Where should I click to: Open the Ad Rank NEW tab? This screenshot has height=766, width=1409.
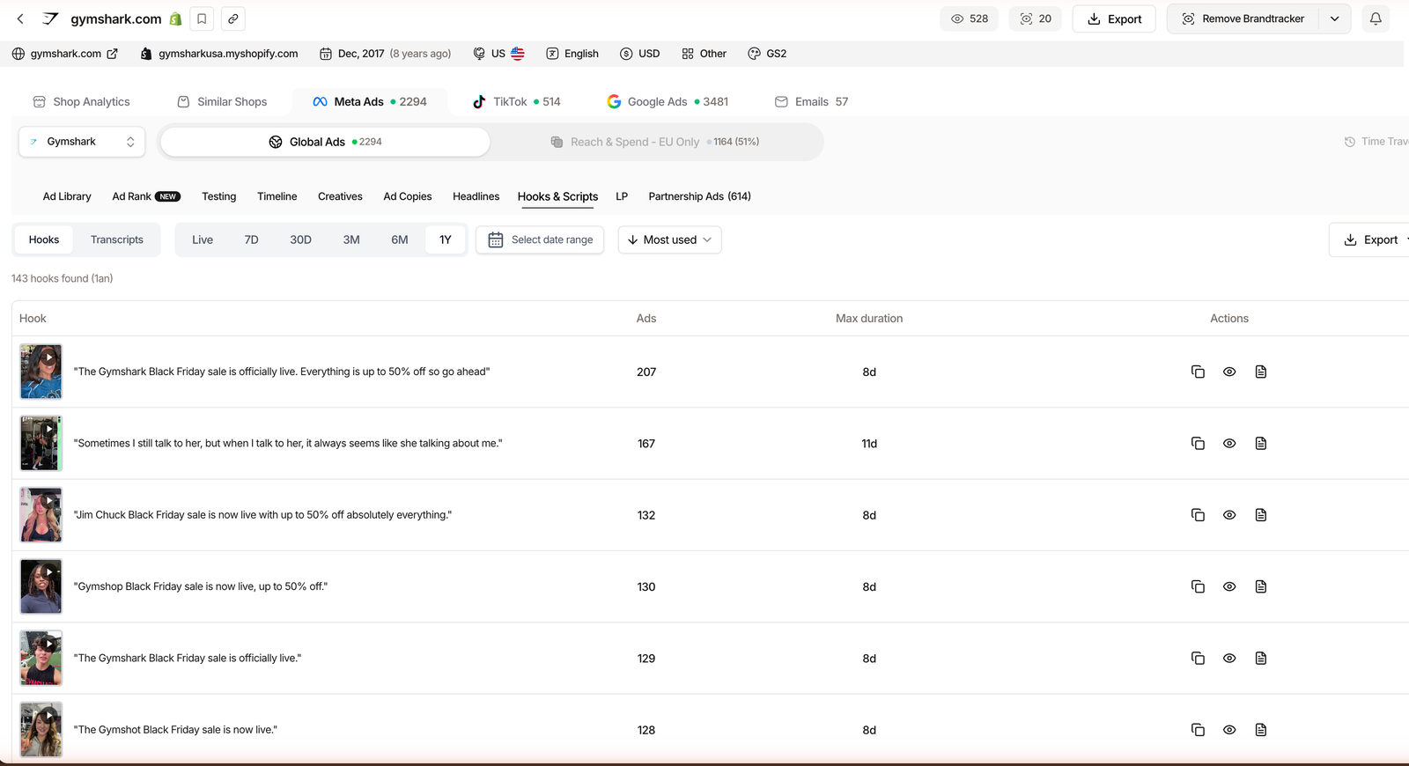coord(146,196)
